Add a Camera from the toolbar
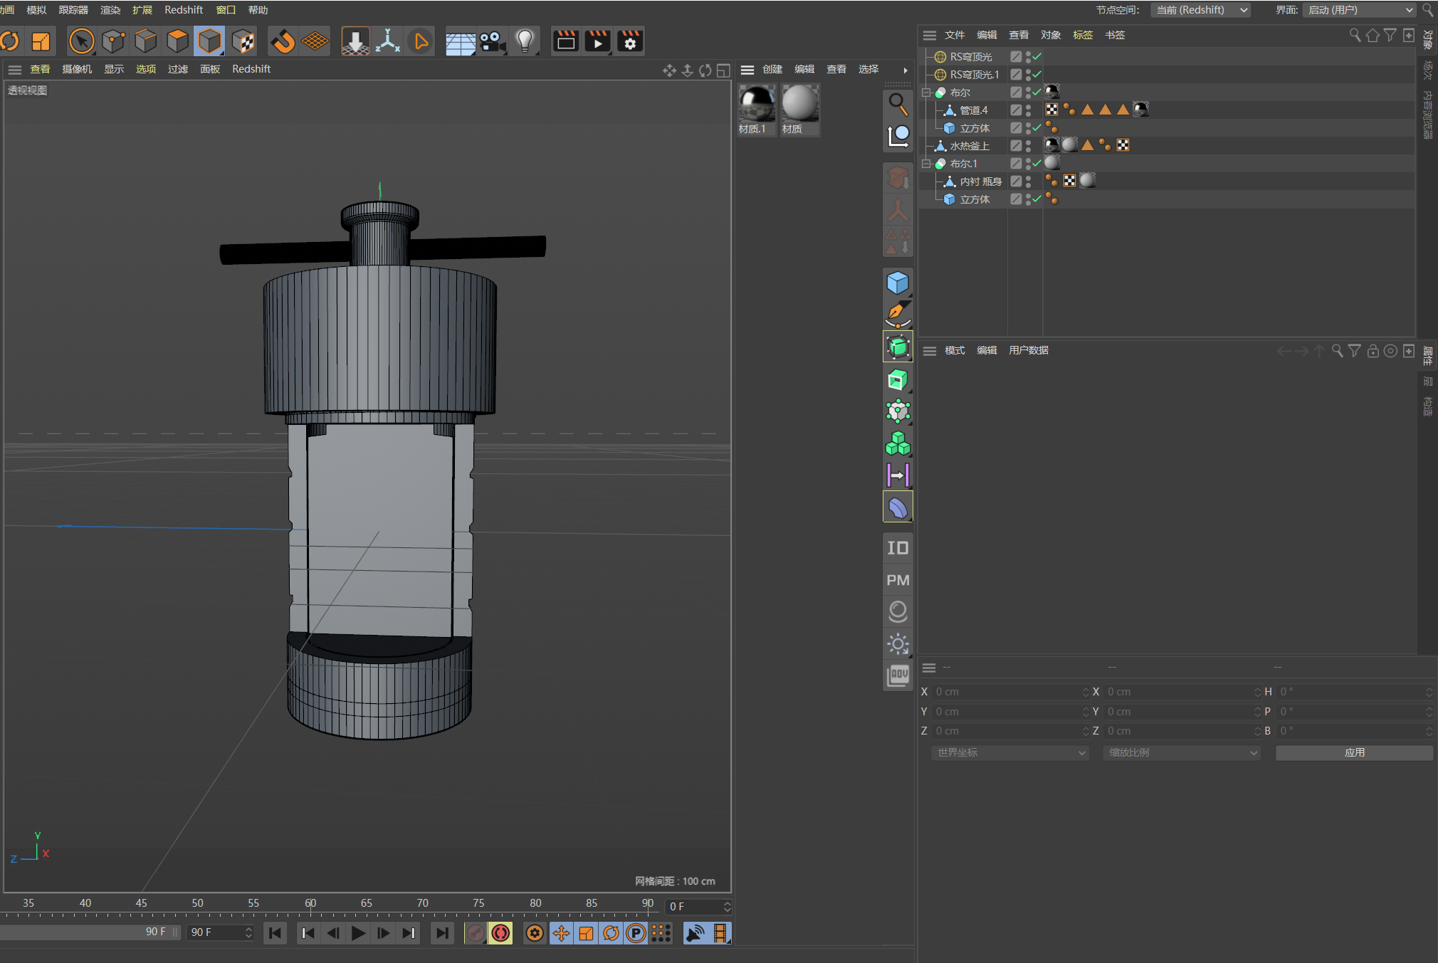The image size is (1438, 963). coord(492,41)
